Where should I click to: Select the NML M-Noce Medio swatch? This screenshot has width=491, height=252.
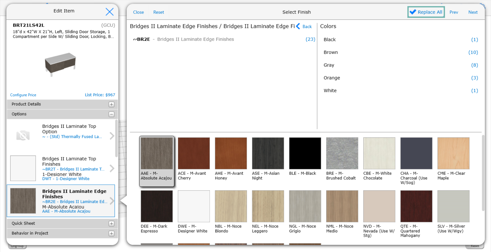(x=342, y=206)
